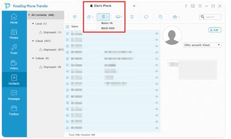Open the Home section in the sidebar
The width and height of the screenshot is (231, 139).
pyautogui.click(x=14, y=19)
